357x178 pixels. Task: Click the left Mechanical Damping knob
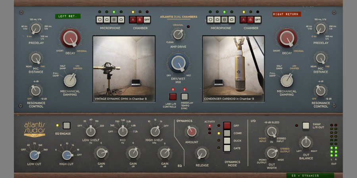[x=70, y=81]
